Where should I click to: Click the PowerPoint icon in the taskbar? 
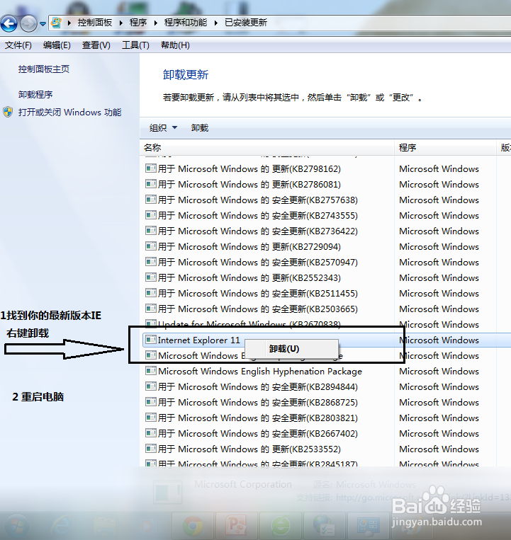[x=237, y=526]
